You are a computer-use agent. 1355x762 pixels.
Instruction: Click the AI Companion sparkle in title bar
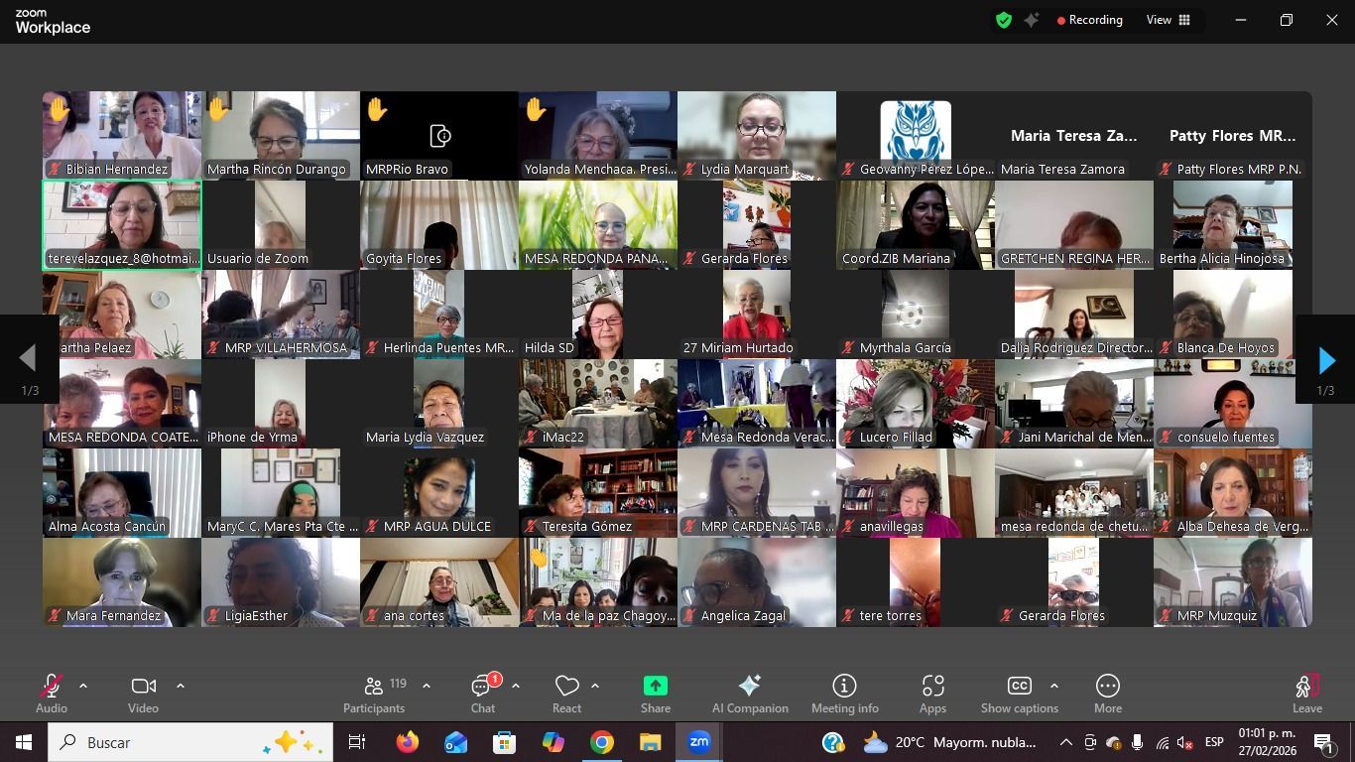tap(1032, 20)
